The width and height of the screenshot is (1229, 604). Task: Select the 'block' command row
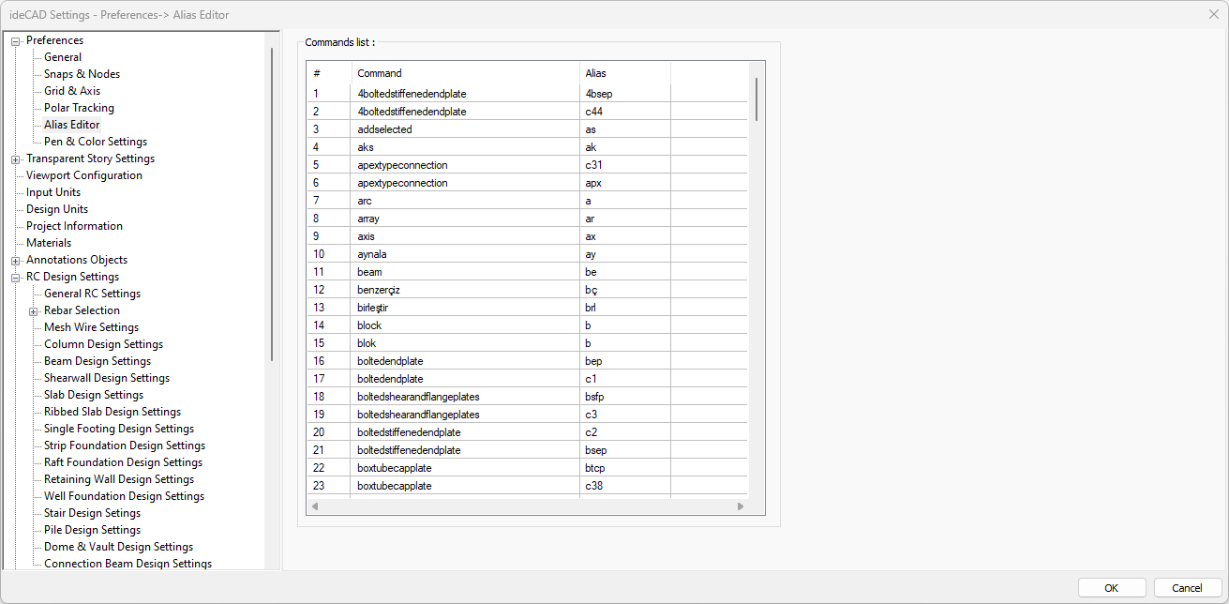coord(528,325)
